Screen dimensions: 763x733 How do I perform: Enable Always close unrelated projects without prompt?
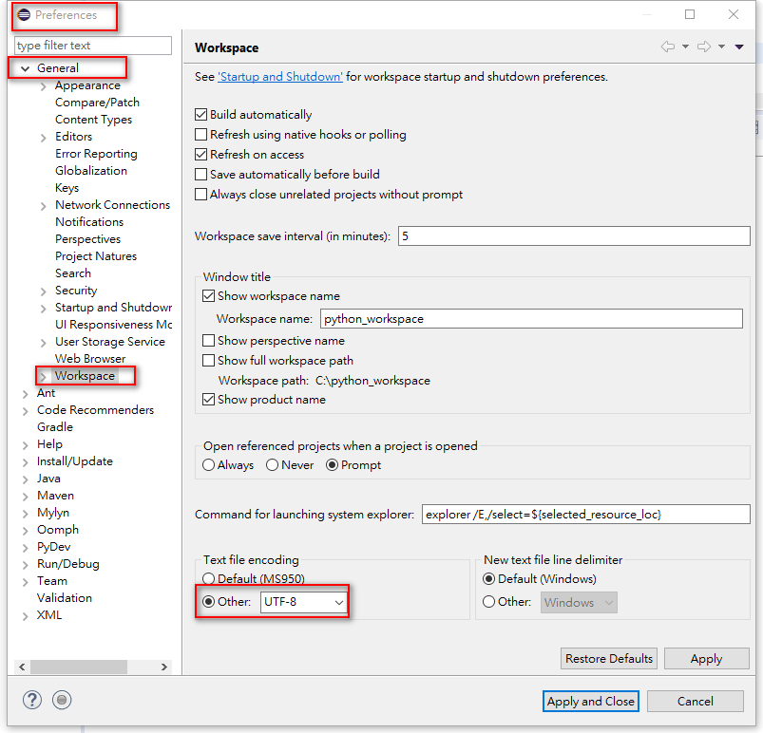[x=200, y=194]
